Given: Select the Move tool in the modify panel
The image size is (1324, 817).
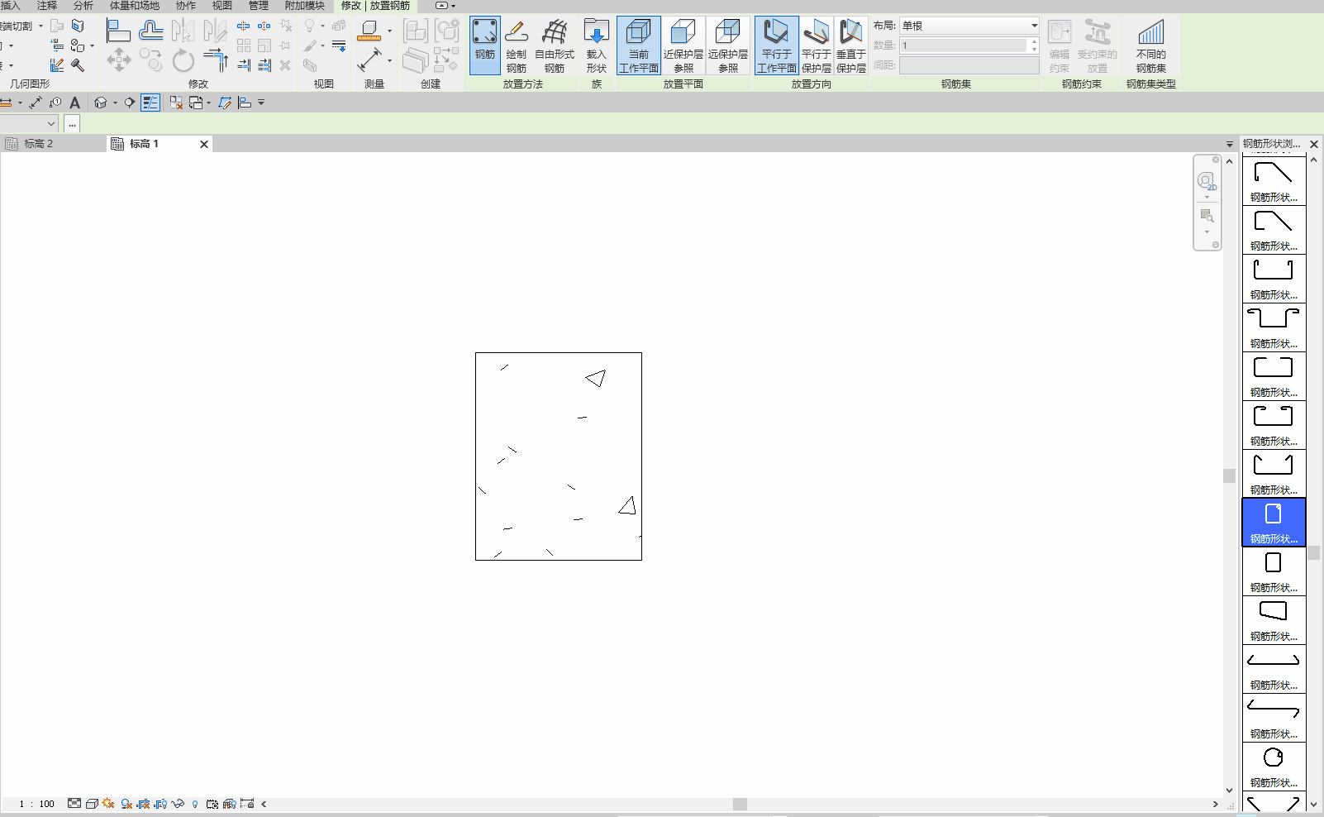Looking at the screenshot, I should pyautogui.click(x=119, y=60).
